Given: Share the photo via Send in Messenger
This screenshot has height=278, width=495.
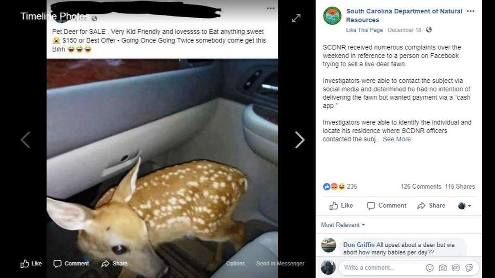Looking at the screenshot, I should point(281,263).
